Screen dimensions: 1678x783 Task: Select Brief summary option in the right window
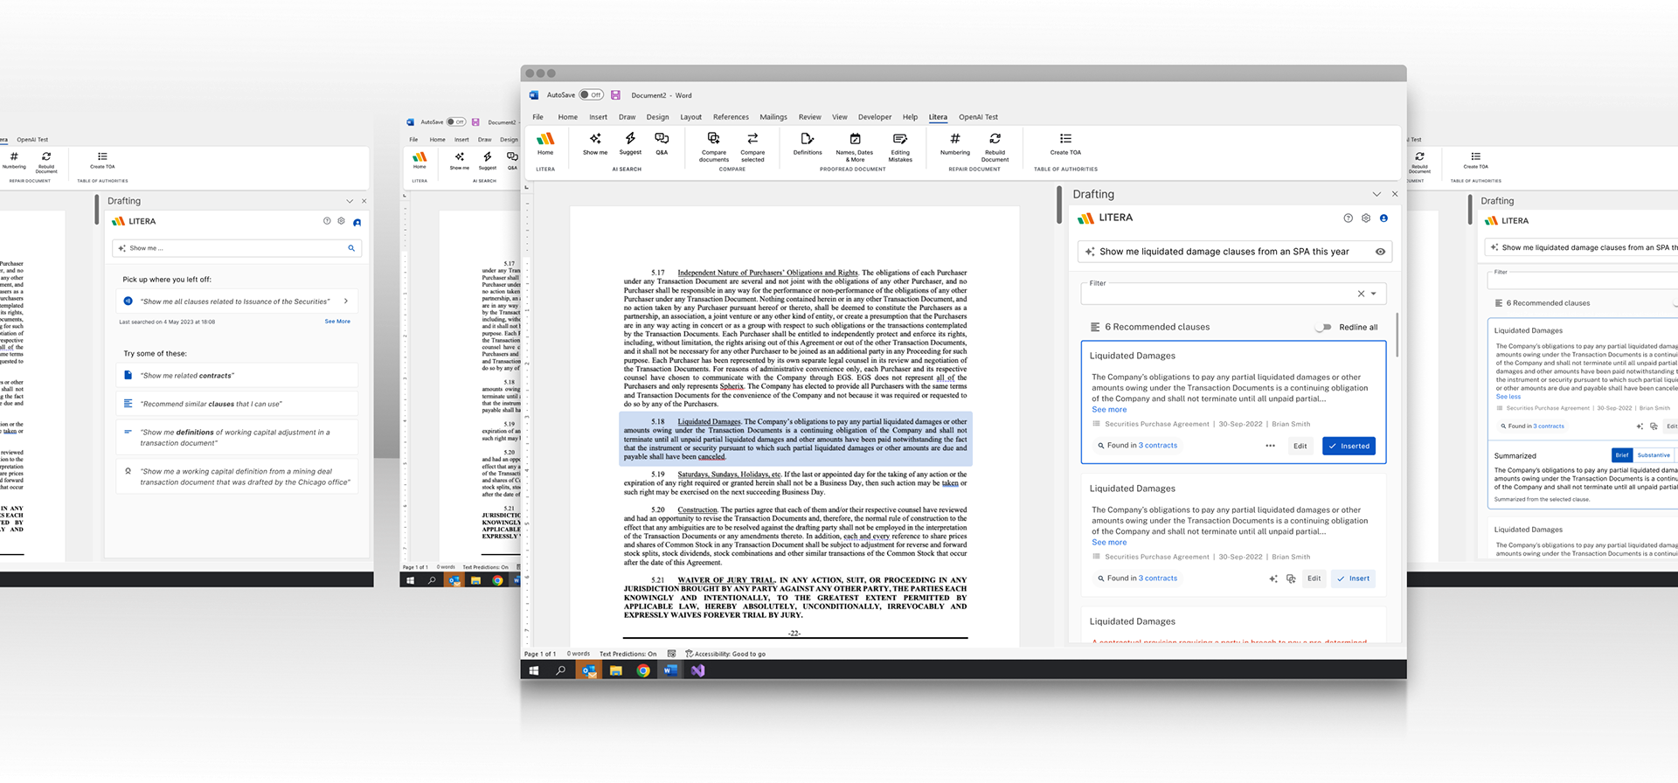click(x=1622, y=455)
